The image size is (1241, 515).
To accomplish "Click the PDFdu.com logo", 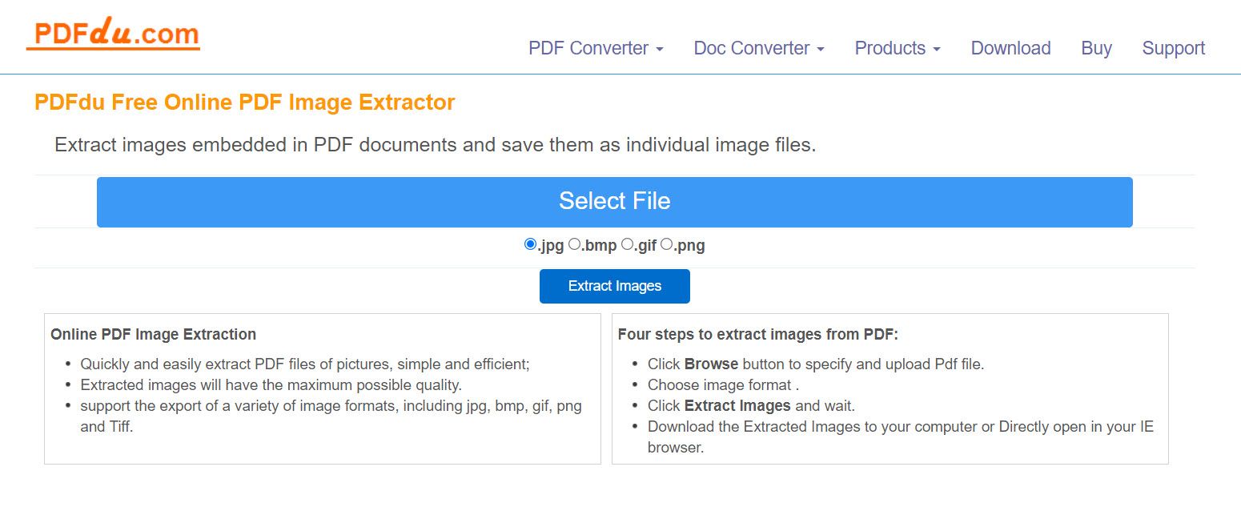I will point(113,34).
